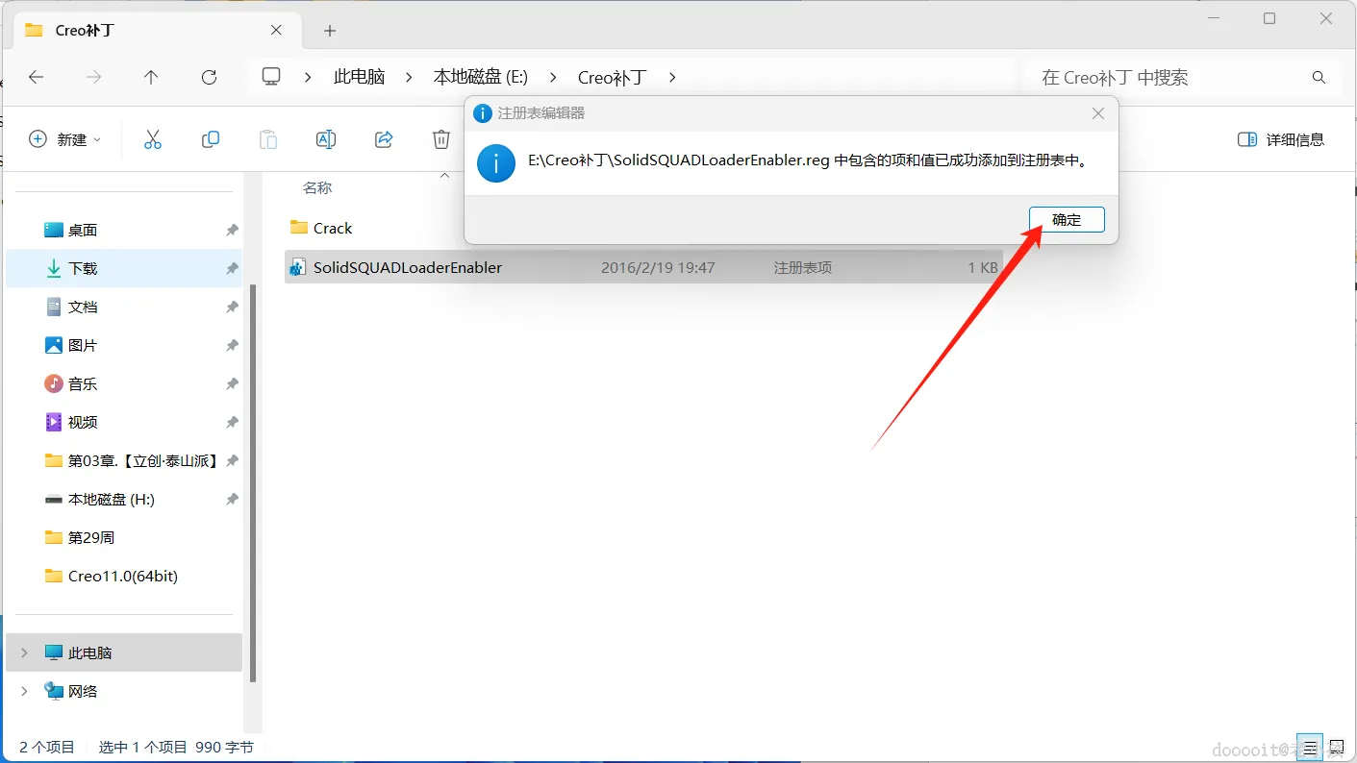Select the SolidSQUADLoaderEnabler file
The image size is (1357, 763).
pyautogui.click(x=408, y=268)
